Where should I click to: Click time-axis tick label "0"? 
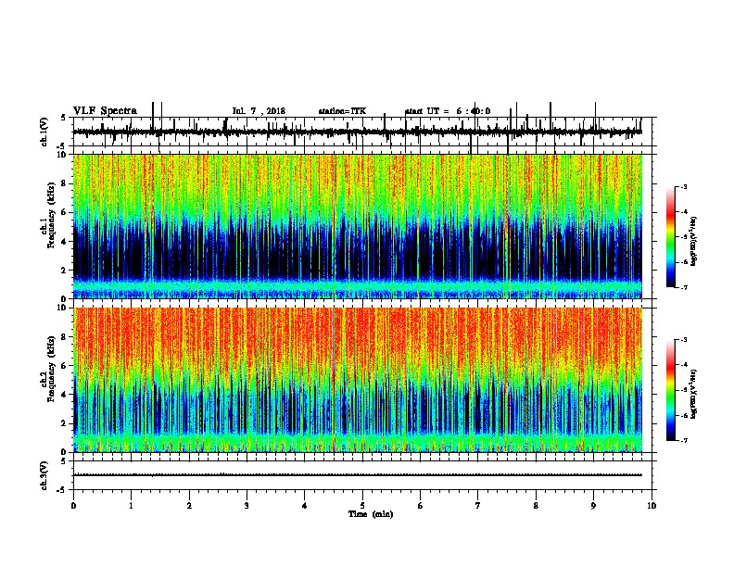[x=73, y=506]
